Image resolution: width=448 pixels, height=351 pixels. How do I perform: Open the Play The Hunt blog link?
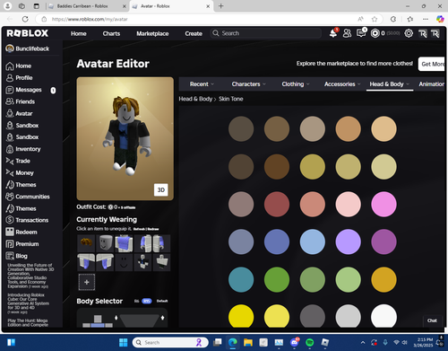pyautogui.click(x=28, y=322)
